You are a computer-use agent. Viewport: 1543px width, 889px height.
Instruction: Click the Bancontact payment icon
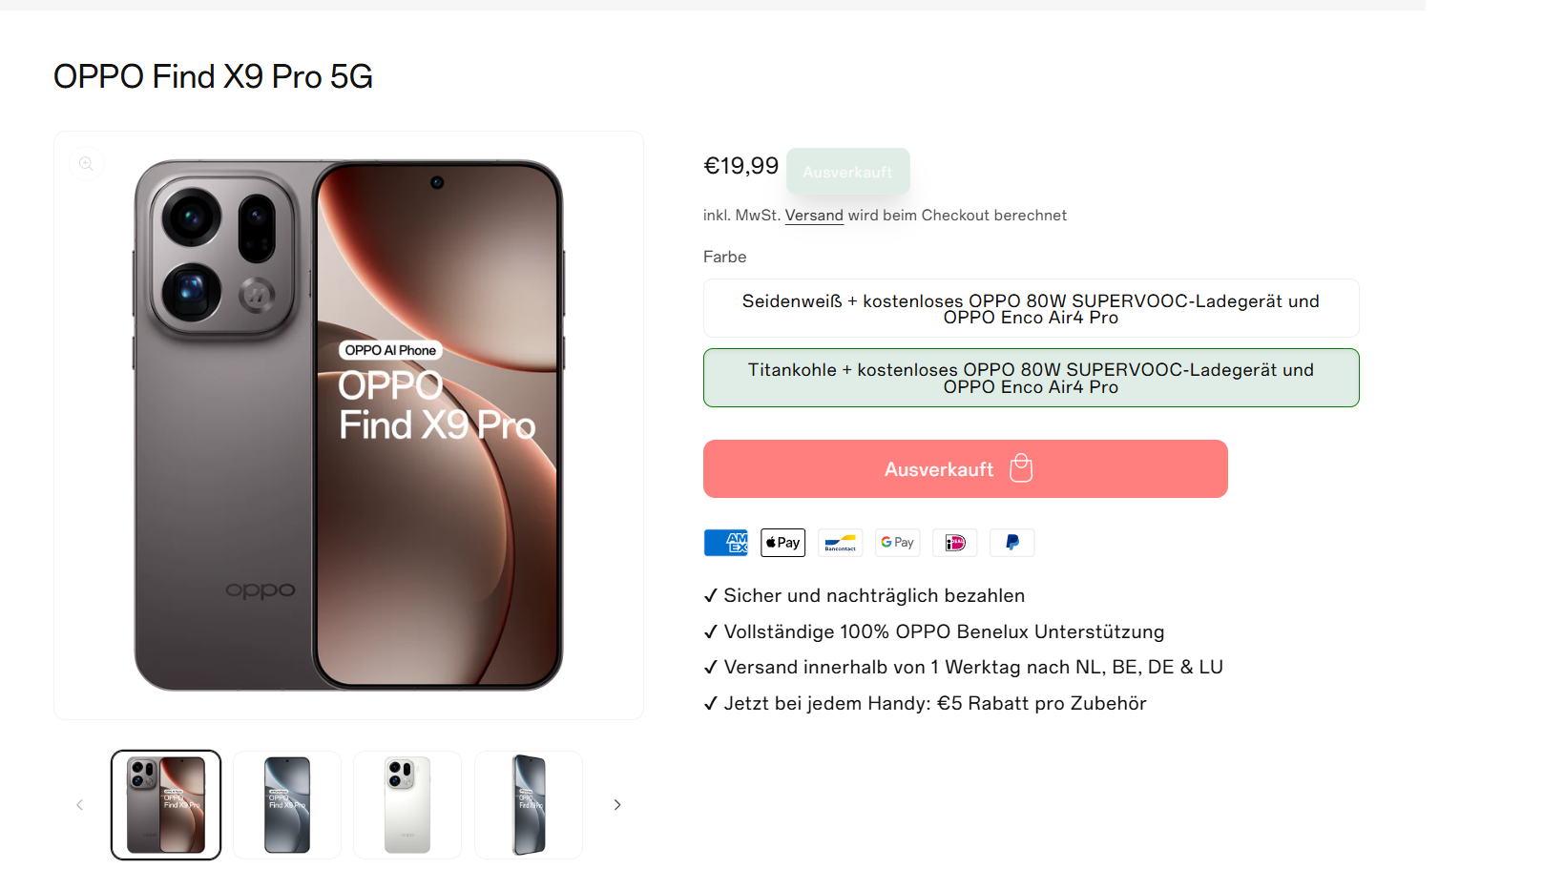point(840,543)
